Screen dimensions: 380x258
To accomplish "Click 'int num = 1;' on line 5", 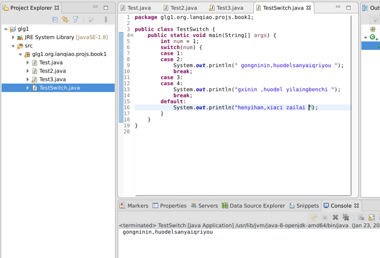I will coord(179,42).
